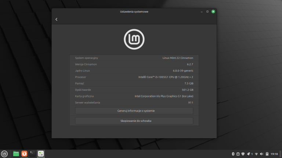The height and width of the screenshot is (158, 282).
Task: Close the Ustawienia systemowe window
Action: (x=213, y=12)
